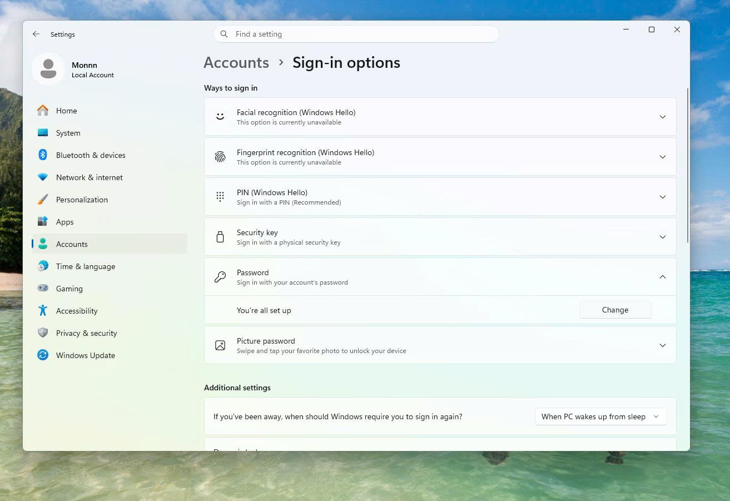This screenshot has width=730, height=501.
Task: Click the facial recognition smiley icon
Action: (220, 117)
